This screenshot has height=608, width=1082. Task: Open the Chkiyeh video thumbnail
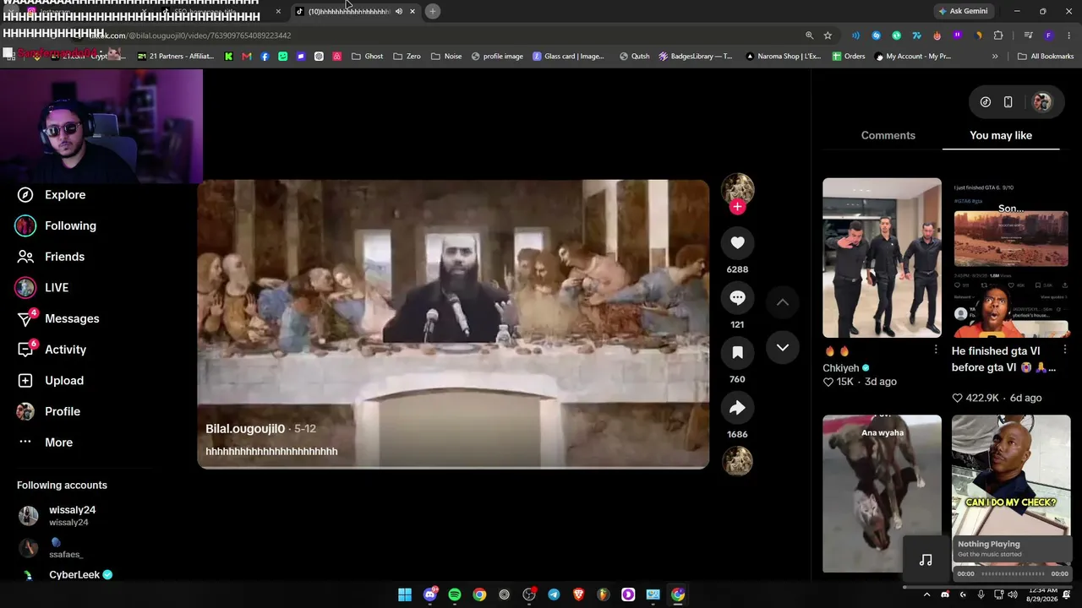[882, 258]
